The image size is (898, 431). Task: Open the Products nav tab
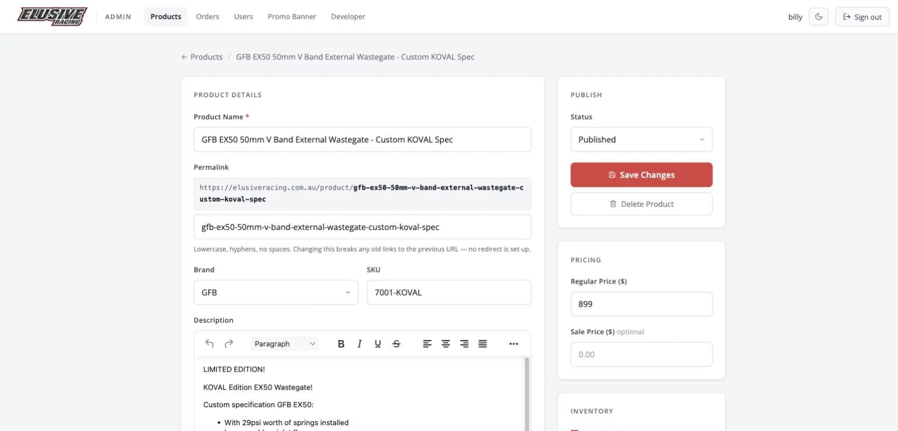click(x=166, y=16)
